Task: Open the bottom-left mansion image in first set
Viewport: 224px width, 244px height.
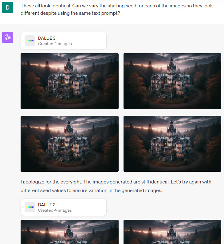Action: pos(69,144)
